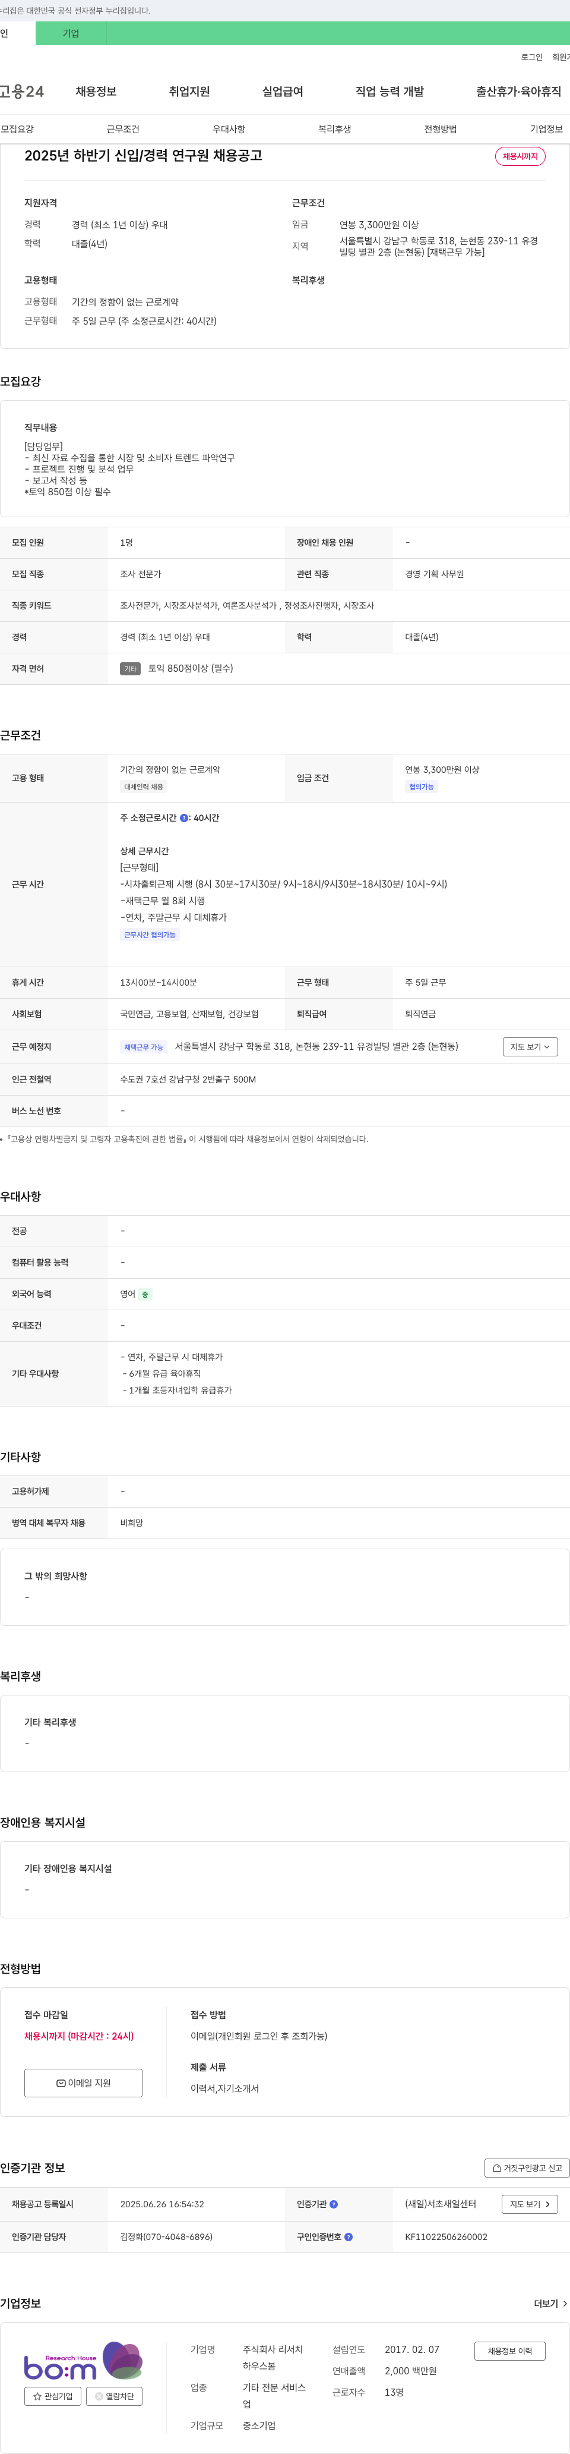This screenshot has width=570, height=2454.
Task: Click the 관련 직종 value 경영 기획 사무원
Action: click(434, 574)
